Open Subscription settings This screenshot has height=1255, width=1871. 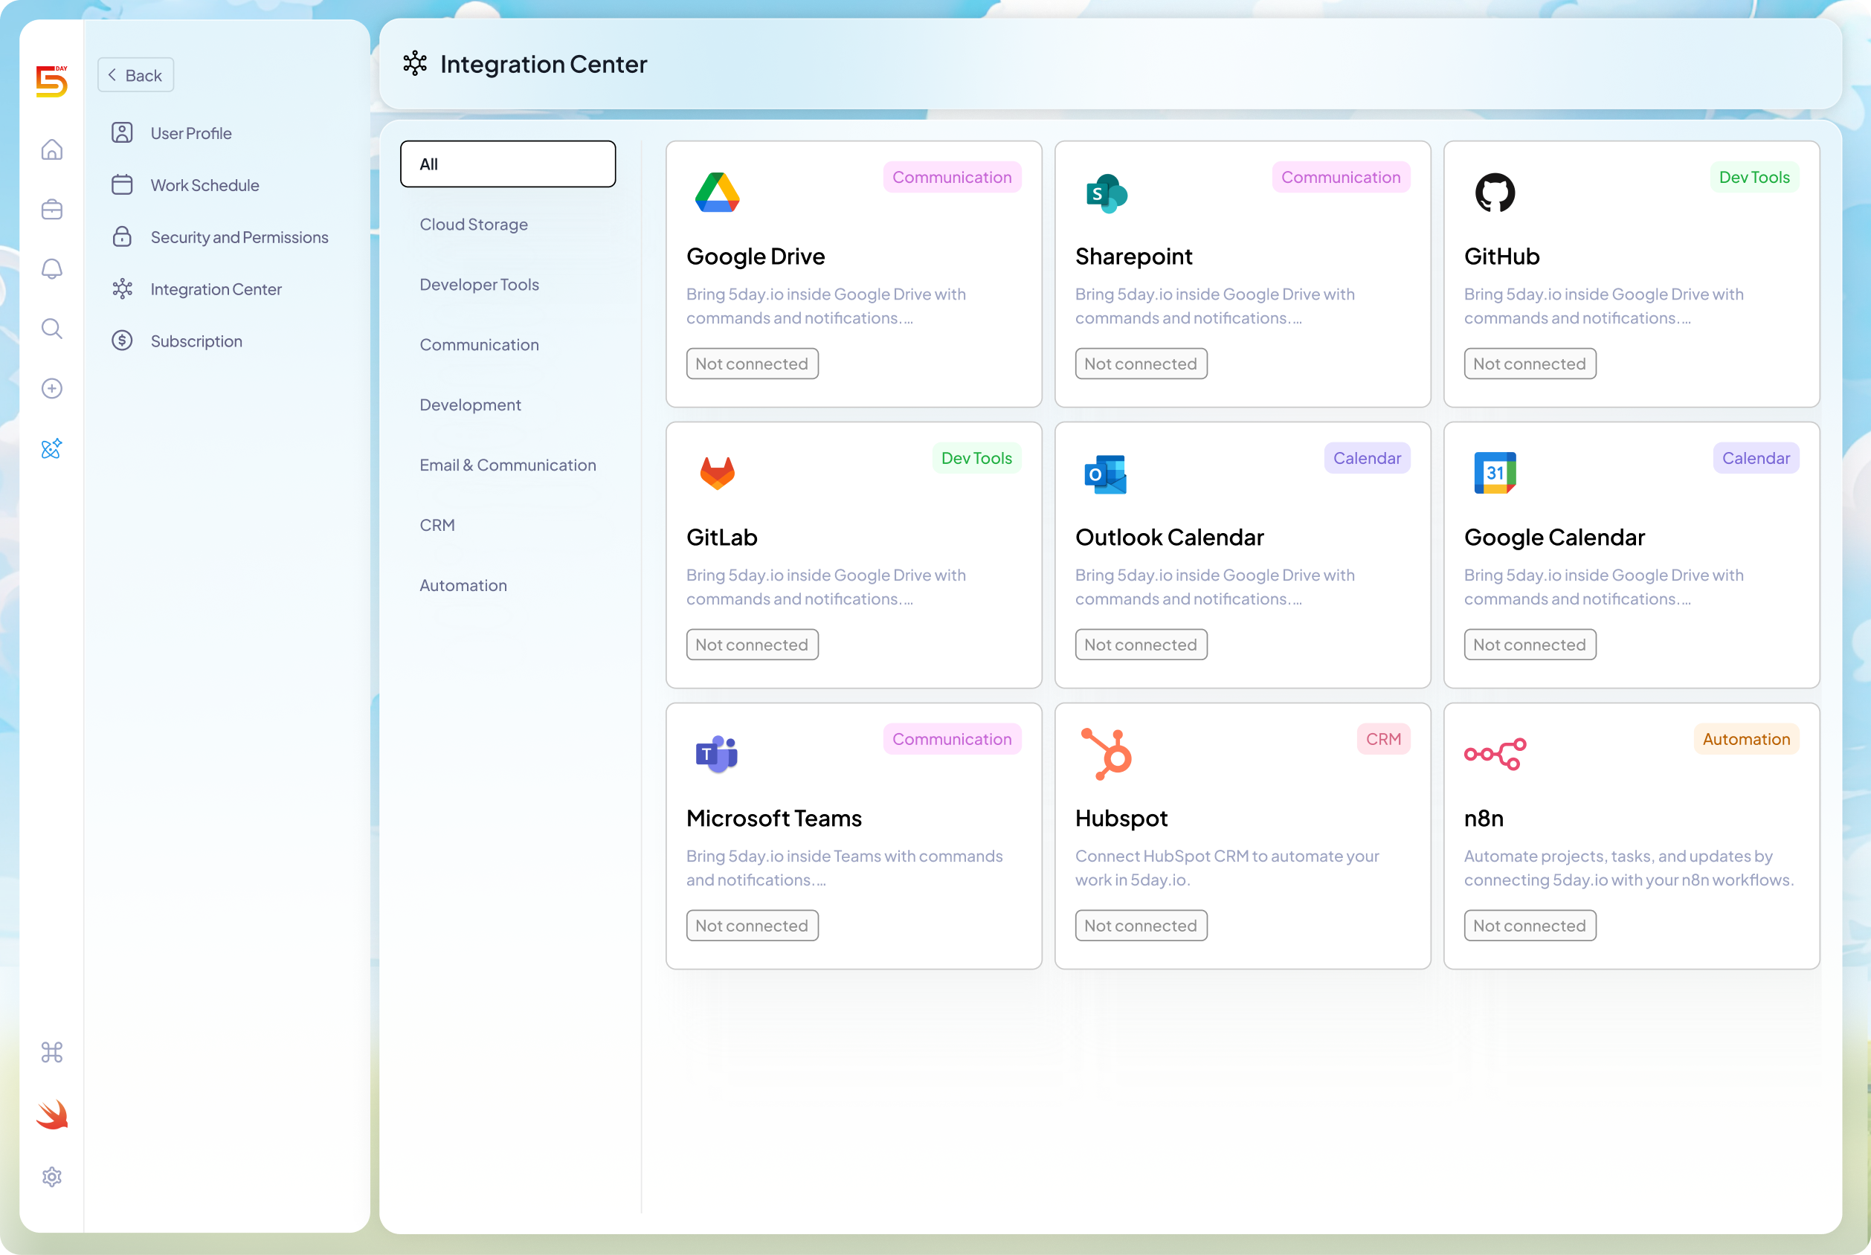tap(196, 341)
